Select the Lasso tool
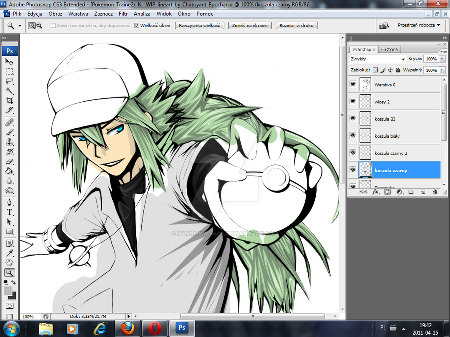 click(x=9, y=81)
